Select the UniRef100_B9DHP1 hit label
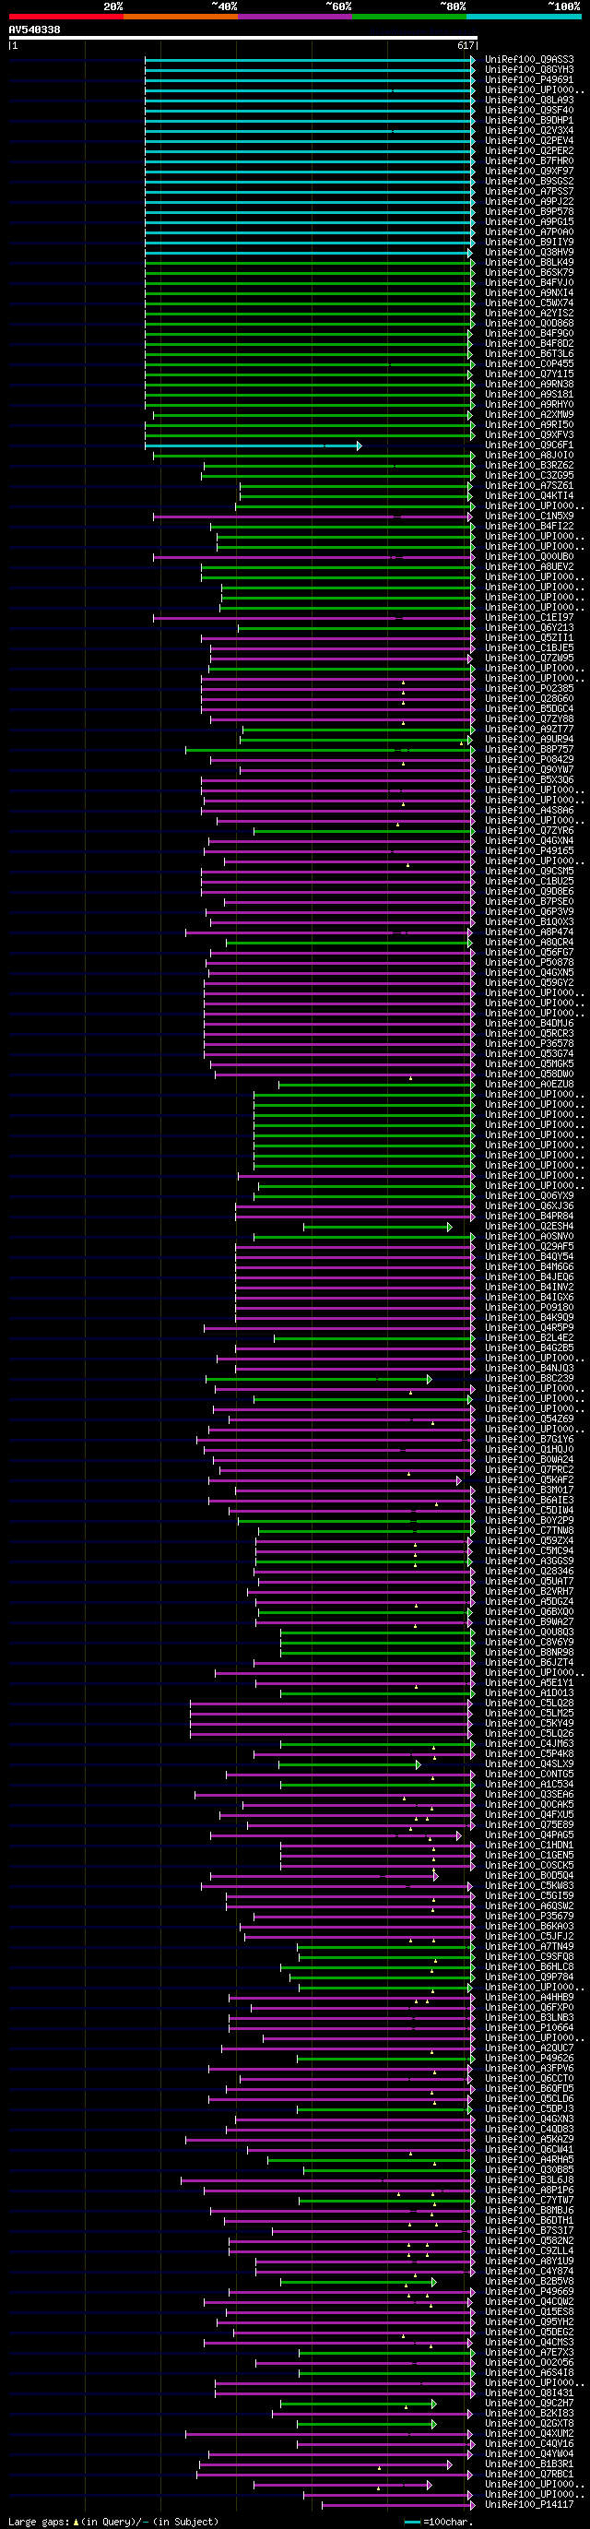Viewport: 590px width, 2529px height. (x=529, y=121)
